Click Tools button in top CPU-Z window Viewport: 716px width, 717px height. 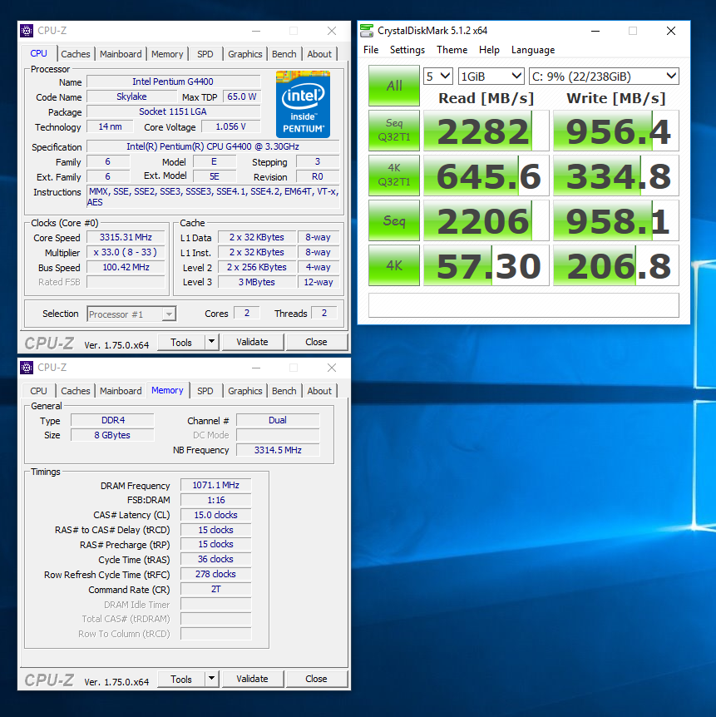click(x=181, y=342)
